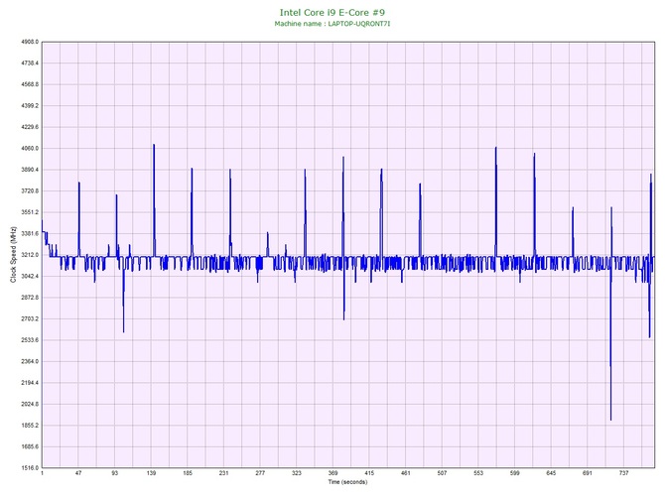Viewport: 665px width, 499px height.
Task: Click the y-axis value '1685.6'
Action: pyautogui.click(x=30, y=446)
